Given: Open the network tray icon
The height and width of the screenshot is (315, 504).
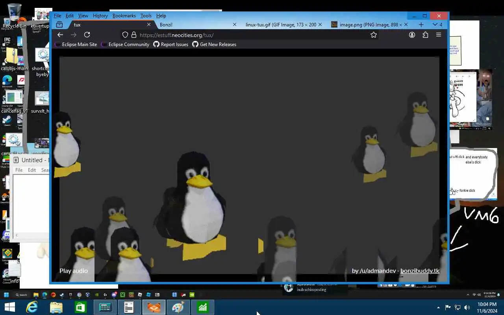Looking at the screenshot, I should 458,308.
